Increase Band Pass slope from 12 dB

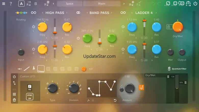107,49
